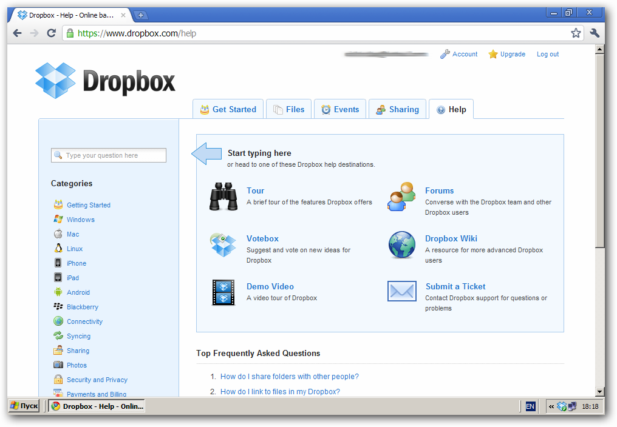617x427 pixels.
Task: Click the 18:18 clock in the taskbar
Action: coord(590,406)
